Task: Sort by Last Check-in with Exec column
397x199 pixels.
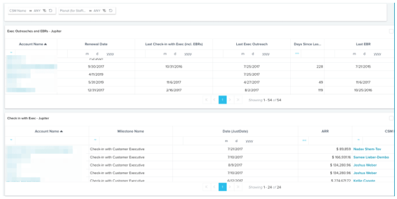Action: point(174,44)
